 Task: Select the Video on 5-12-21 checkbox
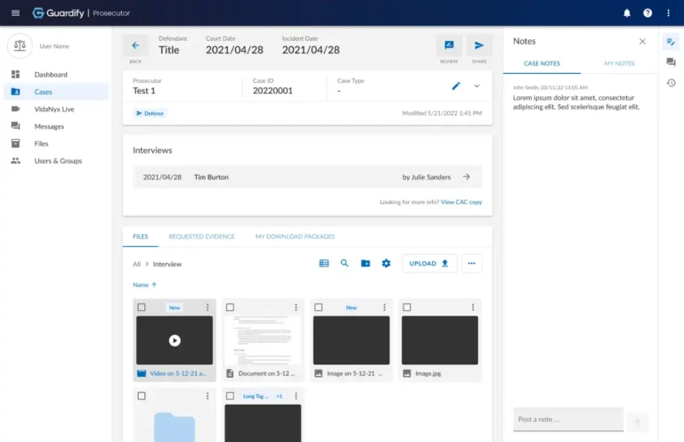[142, 307]
